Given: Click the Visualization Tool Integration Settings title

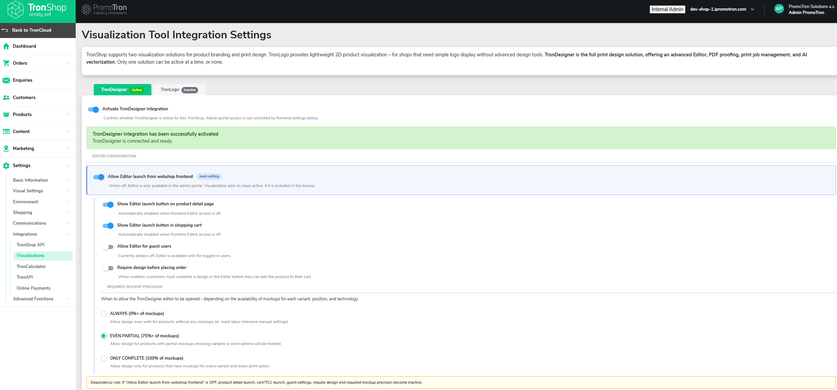Looking at the screenshot, I should point(176,35).
